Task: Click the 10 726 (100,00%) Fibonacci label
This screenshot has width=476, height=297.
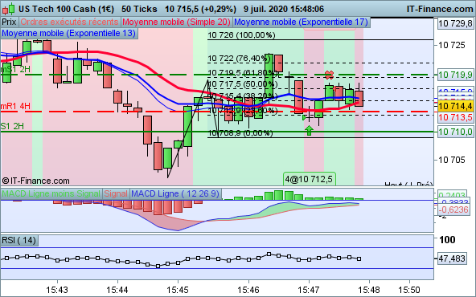Action: pos(242,35)
